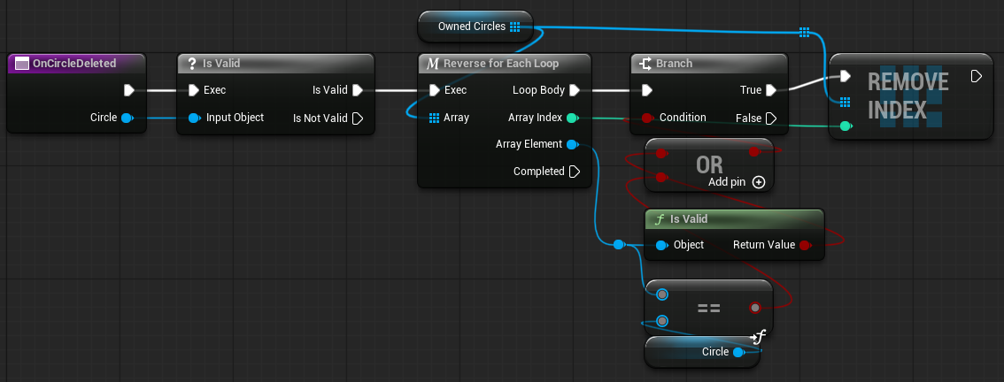Select the REMOVE INDEX node
This screenshot has width=1004, height=382.
click(x=908, y=95)
